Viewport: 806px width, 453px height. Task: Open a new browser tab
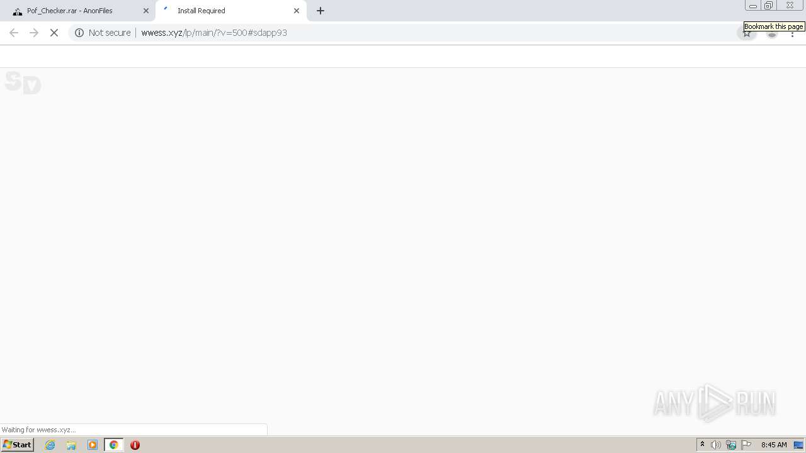click(321, 11)
